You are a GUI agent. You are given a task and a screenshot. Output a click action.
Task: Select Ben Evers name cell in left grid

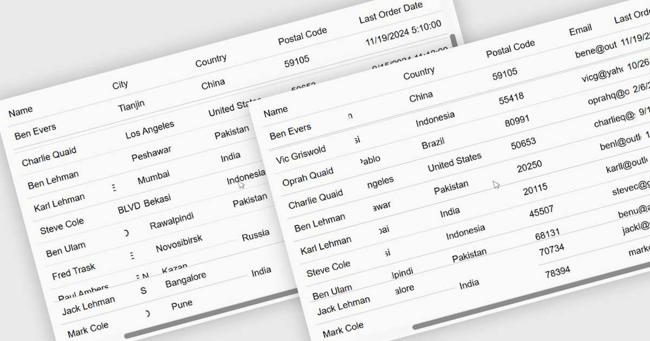click(x=35, y=132)
